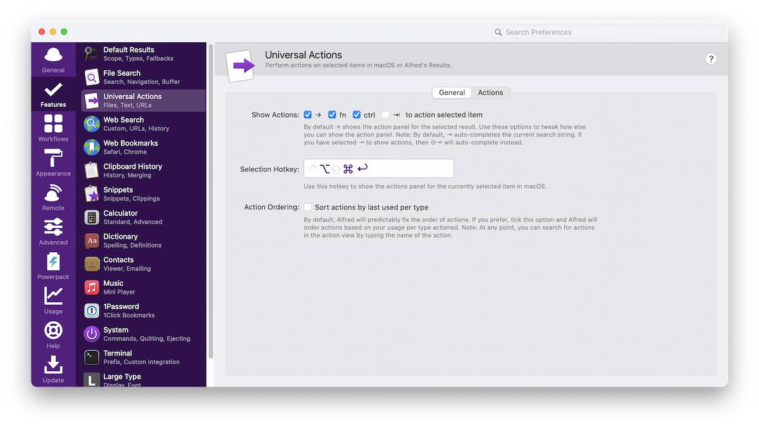Open the Update download section
This screenshot has width=759, height=428.
pos(53,369)
